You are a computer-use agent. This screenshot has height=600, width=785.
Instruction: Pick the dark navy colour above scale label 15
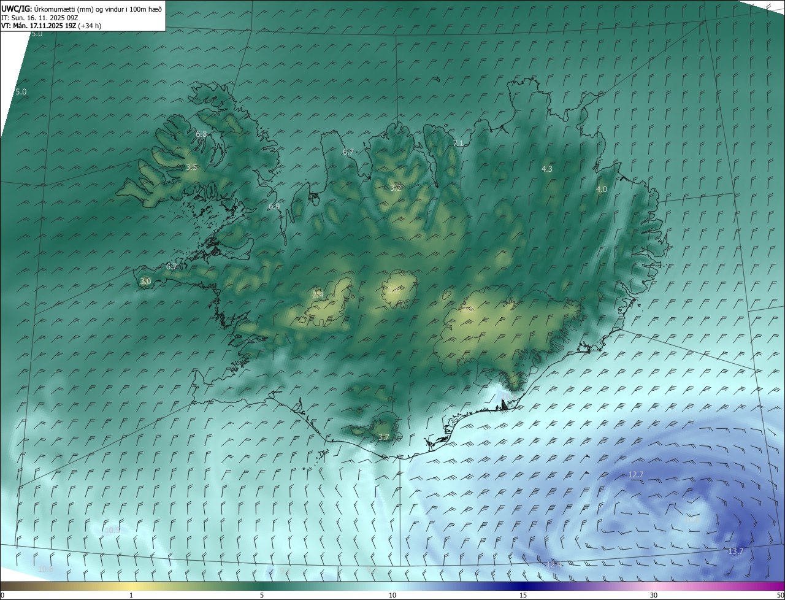[523, 587]
